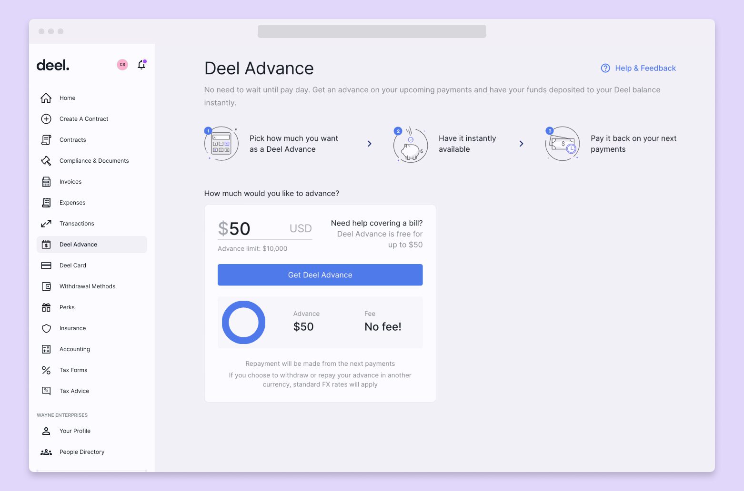The image size is (744, 491).
Task: Click the Get Deel Advance button
Action: click(x=320, y=275)
